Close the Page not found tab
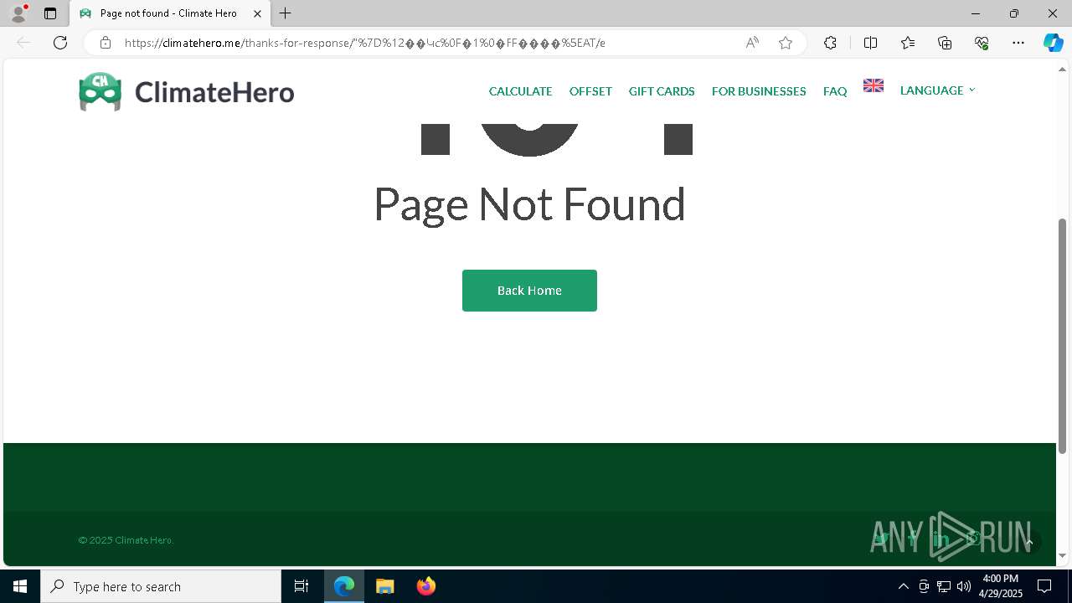 258,13
